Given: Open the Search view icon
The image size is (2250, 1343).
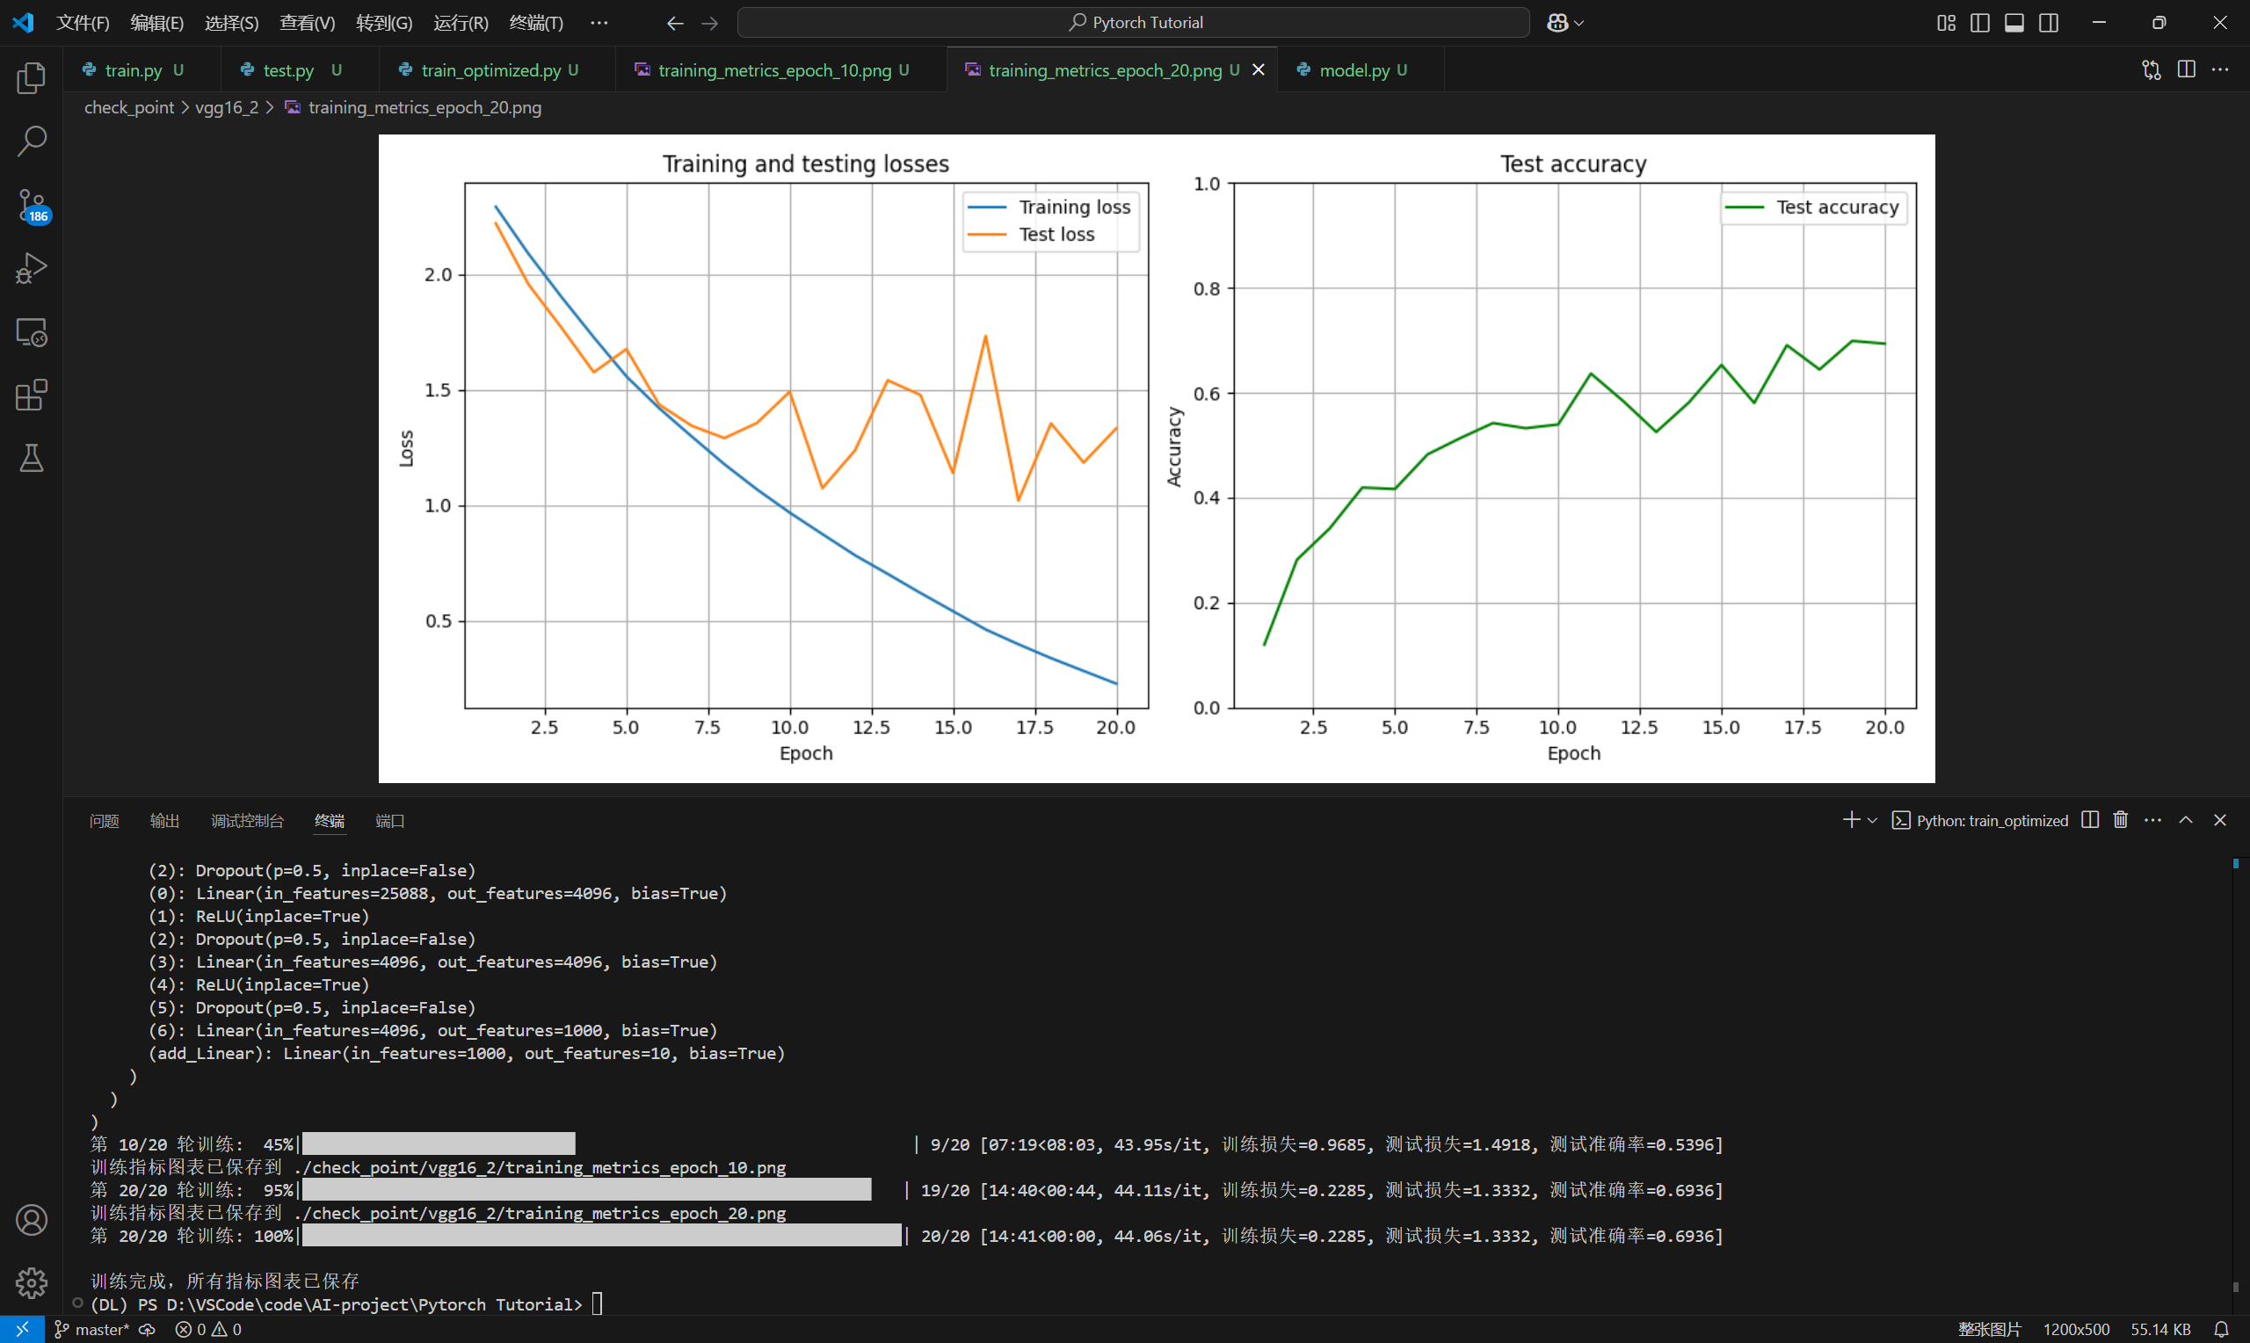Looking at the screenshot, I should pyautogui.click(x=31, y=142).
